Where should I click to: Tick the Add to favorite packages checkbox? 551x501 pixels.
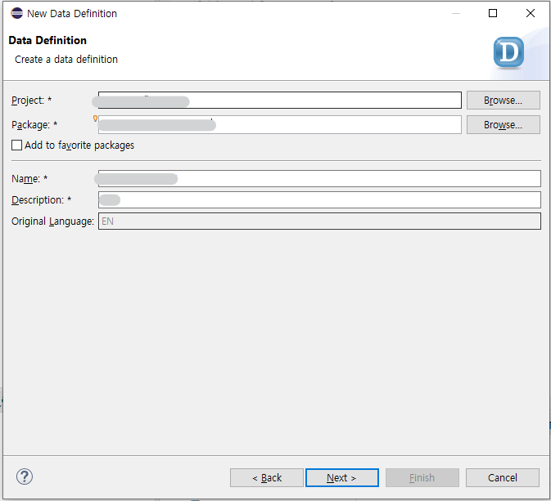16,145
